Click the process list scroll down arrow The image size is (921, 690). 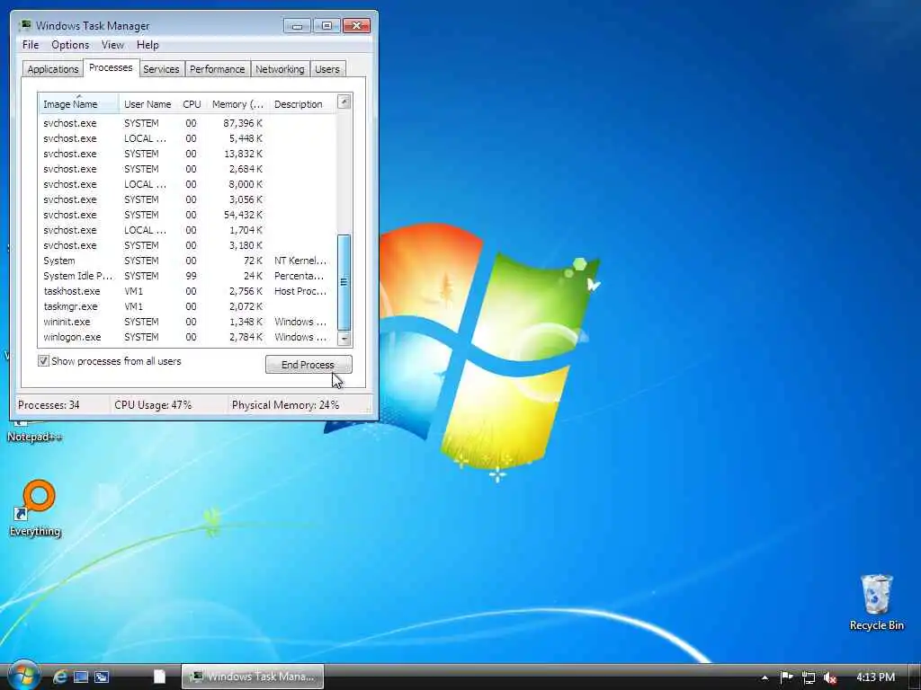point(344,339)
